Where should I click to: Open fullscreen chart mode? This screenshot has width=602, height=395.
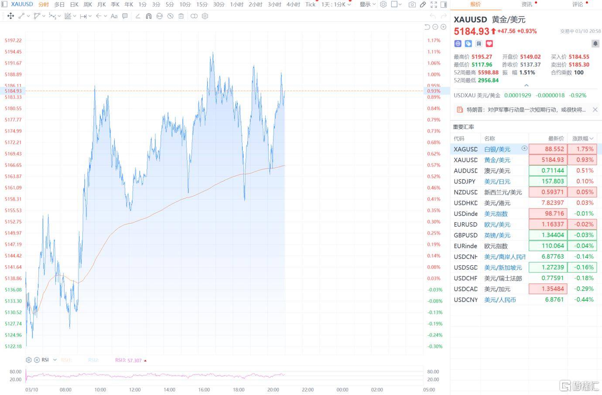[434, 4]
